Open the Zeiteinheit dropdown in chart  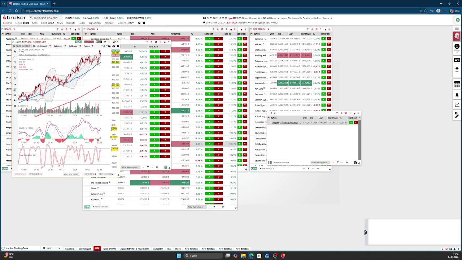tap(44, 46)
